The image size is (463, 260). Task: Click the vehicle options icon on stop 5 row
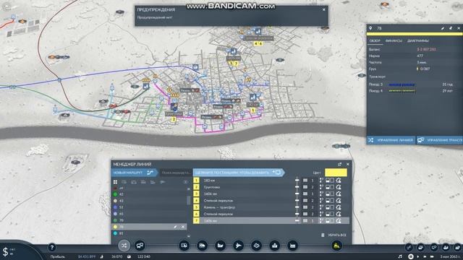coord(339,207)
